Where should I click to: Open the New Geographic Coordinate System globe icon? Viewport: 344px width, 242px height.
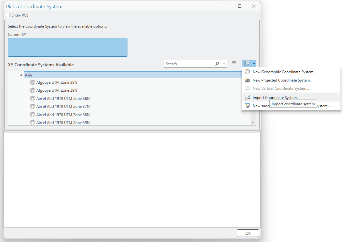point(247,72)
